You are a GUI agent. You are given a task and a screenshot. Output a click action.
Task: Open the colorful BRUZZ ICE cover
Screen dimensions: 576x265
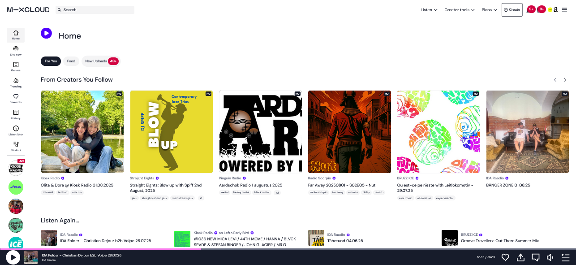pyautogui.click(x=438, y=132)
